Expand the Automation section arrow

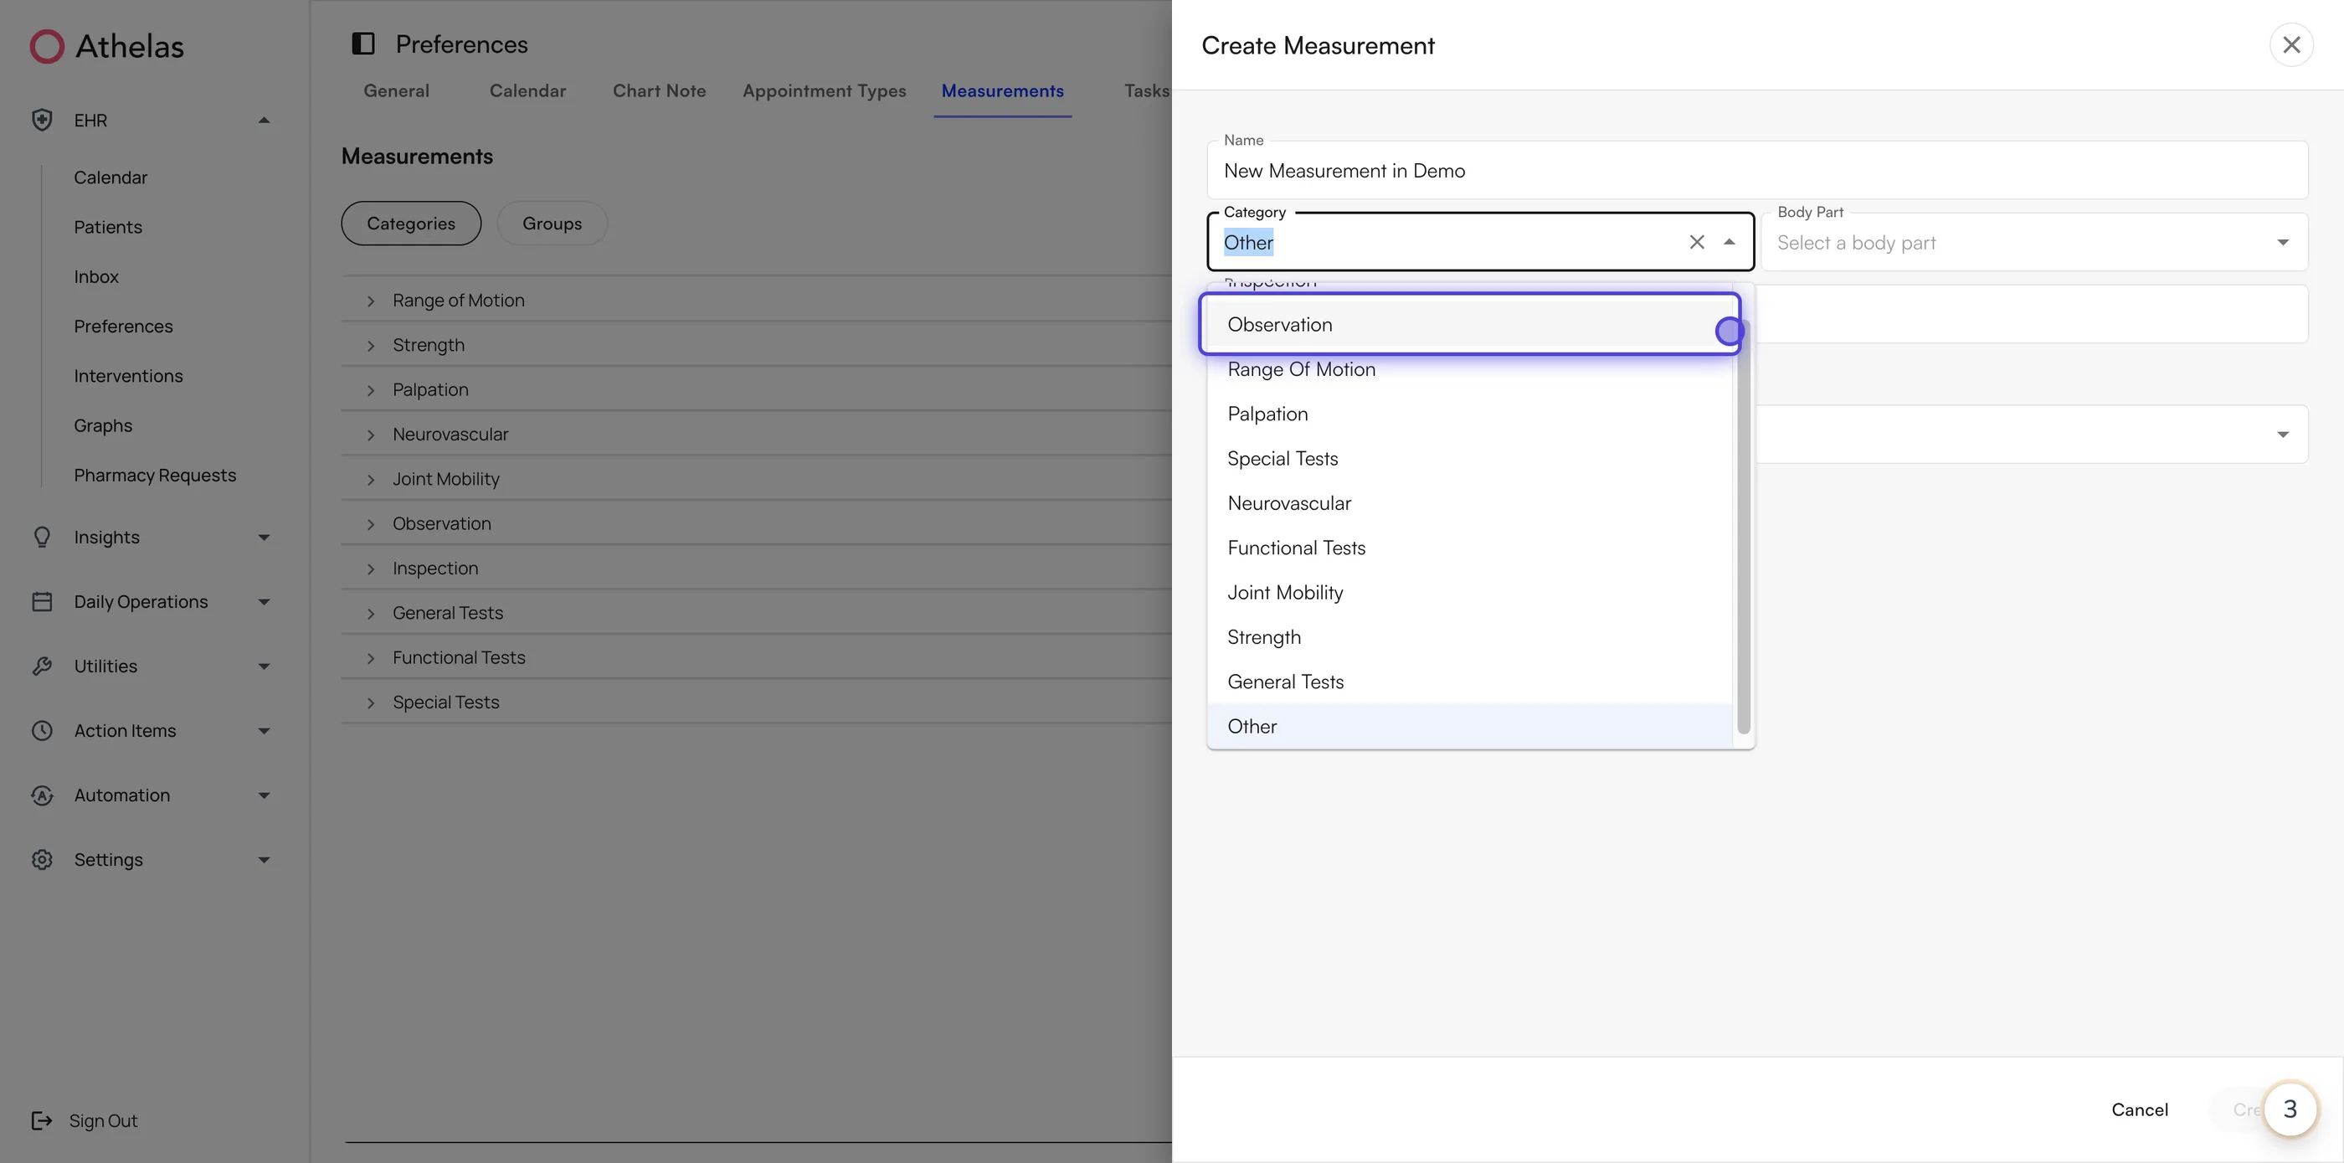pos(264,795)
